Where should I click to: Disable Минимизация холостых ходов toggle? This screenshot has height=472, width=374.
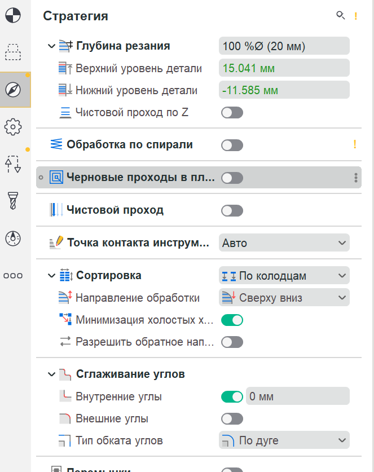[232, 320]
